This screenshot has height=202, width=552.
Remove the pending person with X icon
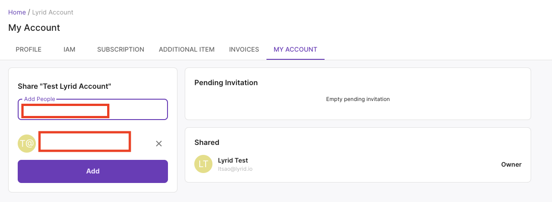pyautogui.click(x=159, y=144)
